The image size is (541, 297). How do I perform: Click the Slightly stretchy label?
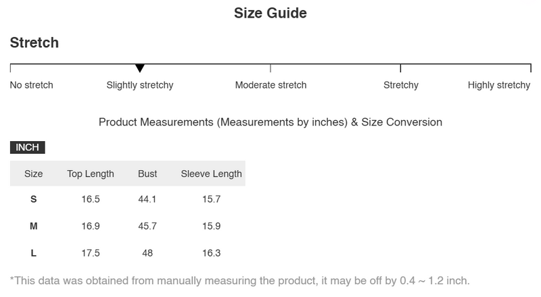pos(140,85)
